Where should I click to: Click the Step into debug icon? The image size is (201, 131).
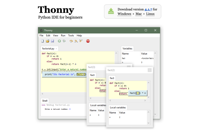76,41
